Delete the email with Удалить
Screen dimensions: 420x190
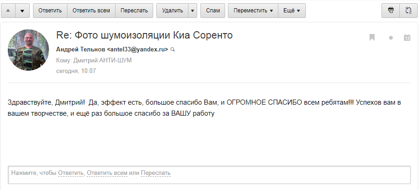click(172, 11)
